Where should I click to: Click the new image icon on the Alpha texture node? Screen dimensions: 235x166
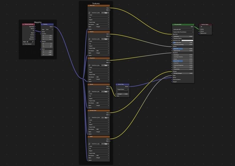tap(104, 144)
